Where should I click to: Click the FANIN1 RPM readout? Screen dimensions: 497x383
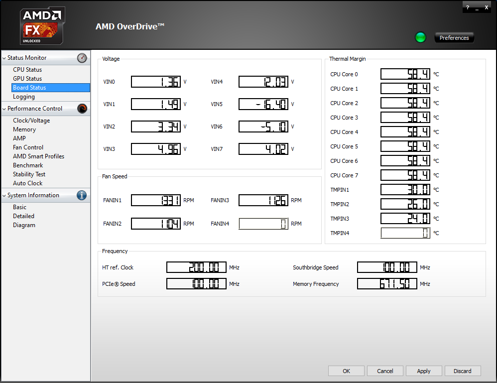coord(156,200)
